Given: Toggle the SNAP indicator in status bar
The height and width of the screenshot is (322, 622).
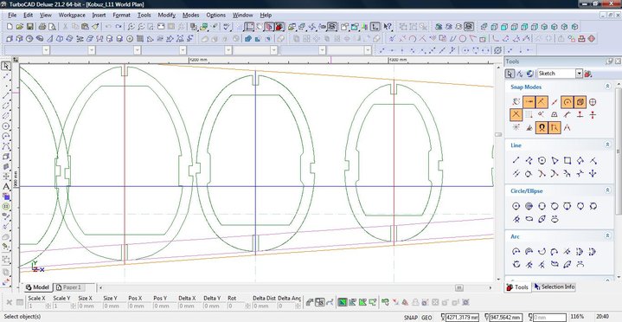Looking at the screenshot, I should pyautogui.click(x=411, y=318).
